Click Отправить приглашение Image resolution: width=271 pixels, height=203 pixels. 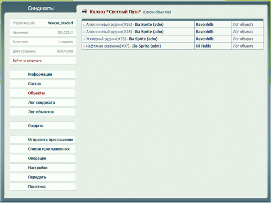[43, 140]
